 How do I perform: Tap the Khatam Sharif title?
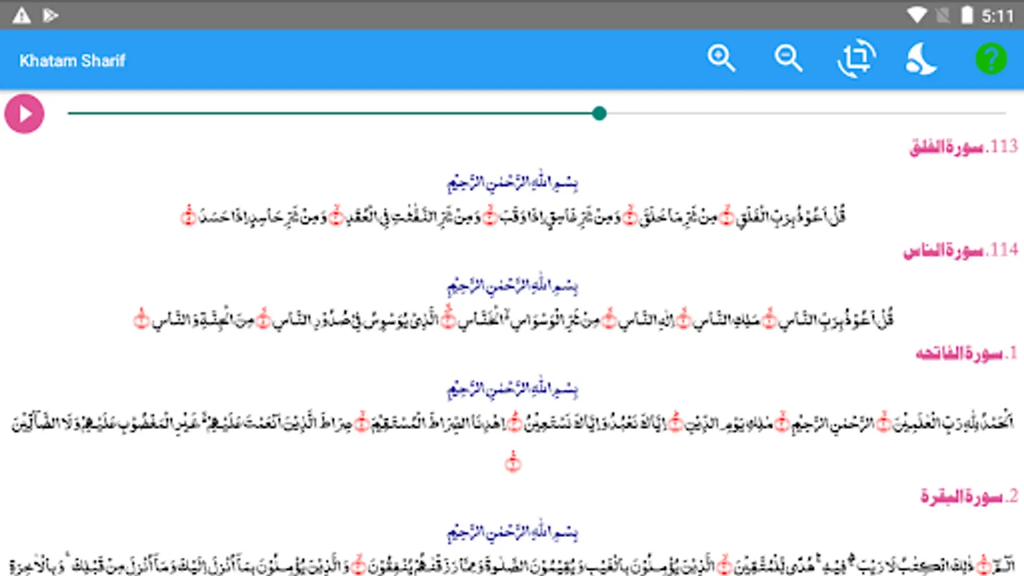tap(72, 61)
